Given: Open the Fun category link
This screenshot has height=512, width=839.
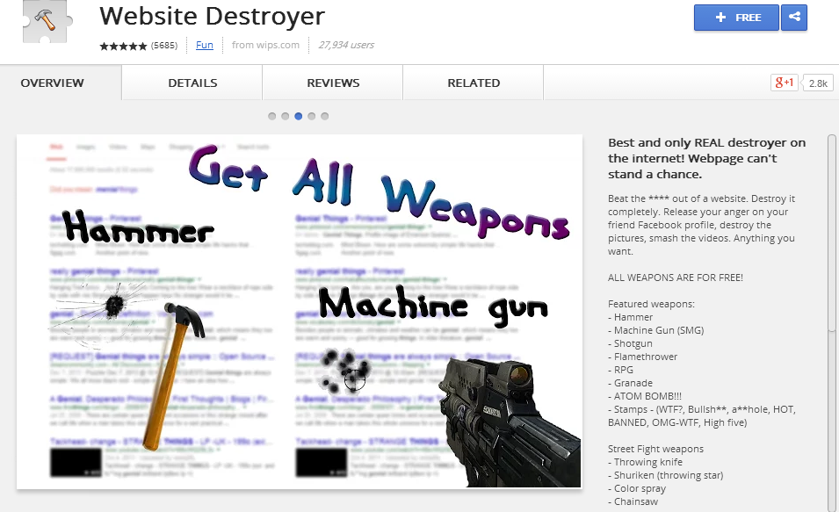Looking at the screenshot, I should click(205, 45).
